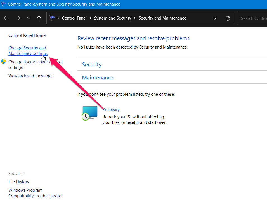Viewport: 267px width, 200px height.
Task: Expand chevron before Control Panel breadcrumb
Action: pos(58,18)
